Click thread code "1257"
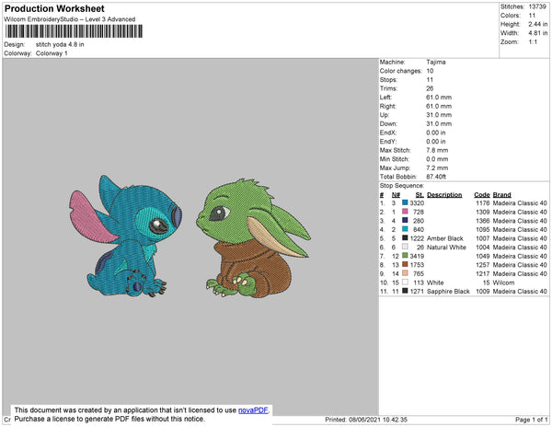Viewport: 552px width, 427px height. point(483,265)
